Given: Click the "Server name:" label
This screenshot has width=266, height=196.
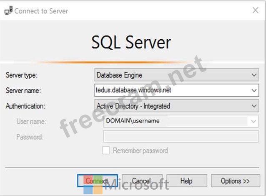Looking at the screenshot, I should [x=23, y=91].
